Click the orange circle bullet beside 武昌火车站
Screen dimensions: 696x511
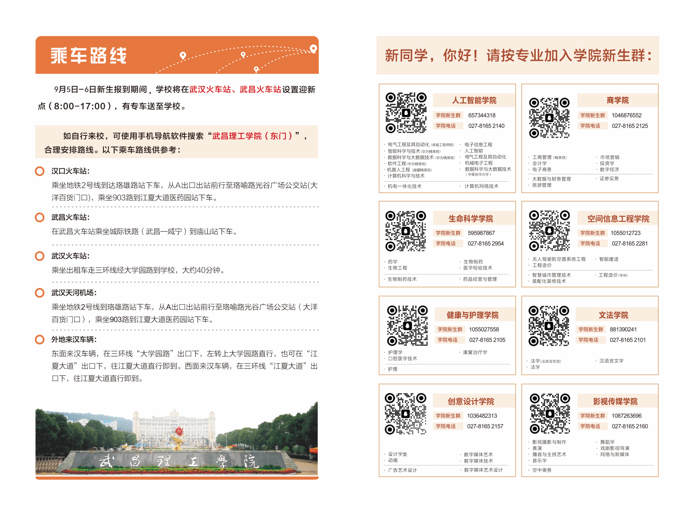click(x=40, y=217)
